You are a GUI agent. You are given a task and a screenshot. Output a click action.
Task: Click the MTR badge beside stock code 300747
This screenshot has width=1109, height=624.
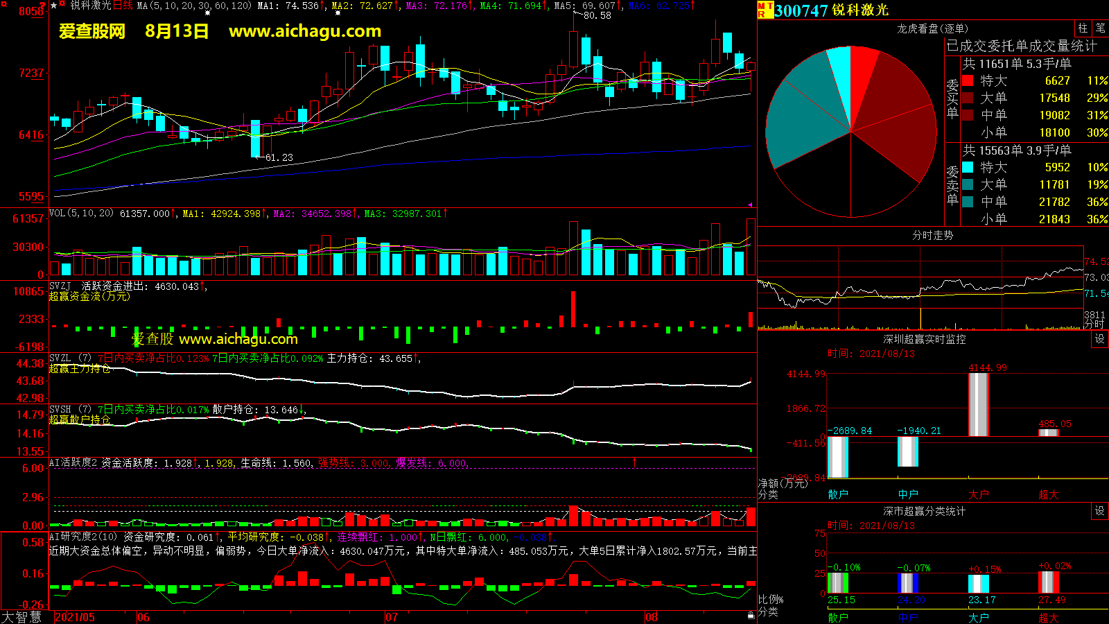coord(765,10)
